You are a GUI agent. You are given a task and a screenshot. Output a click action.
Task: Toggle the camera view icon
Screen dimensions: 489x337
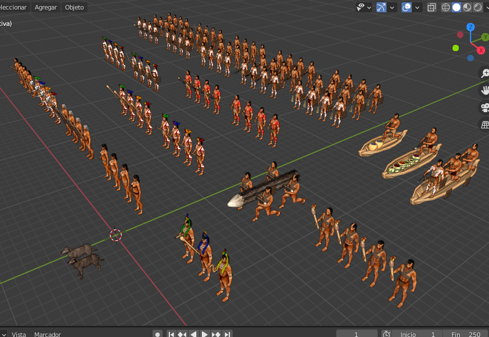click(x=485, y=108)
